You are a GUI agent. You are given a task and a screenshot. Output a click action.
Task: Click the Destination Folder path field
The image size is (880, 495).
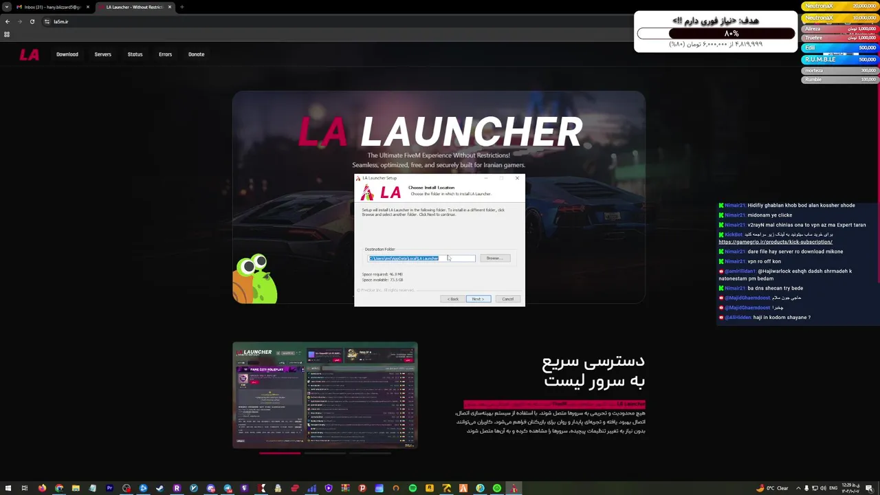tap(421, 258)
